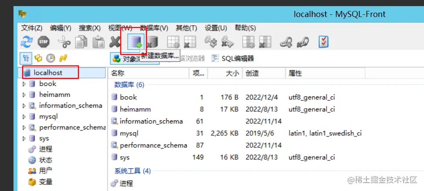Open the 文件(Z) menu
This screenshot has height=191, width=424.
(32, 28)
